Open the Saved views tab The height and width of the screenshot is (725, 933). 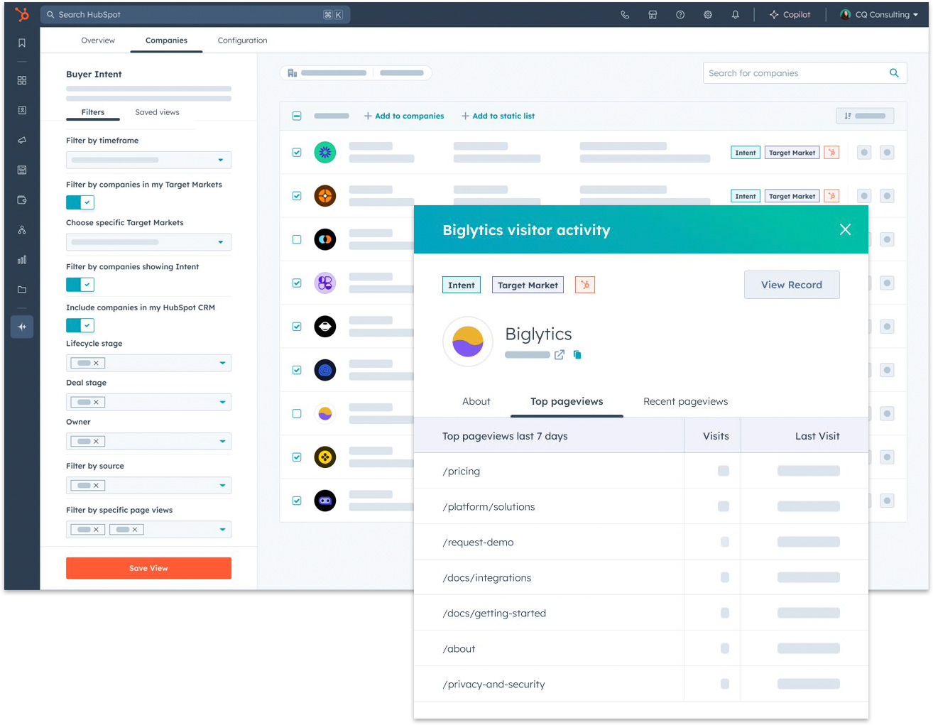tap(157, 112)
